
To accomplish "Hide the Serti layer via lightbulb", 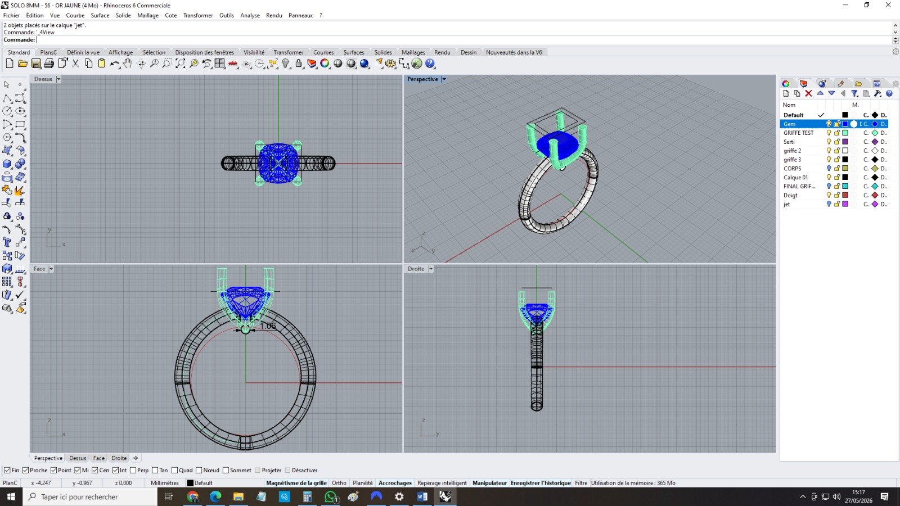I will point(829,142).
